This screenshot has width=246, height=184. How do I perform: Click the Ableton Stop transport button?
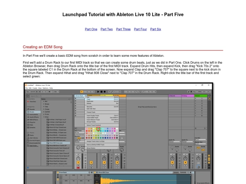(101, 92)
